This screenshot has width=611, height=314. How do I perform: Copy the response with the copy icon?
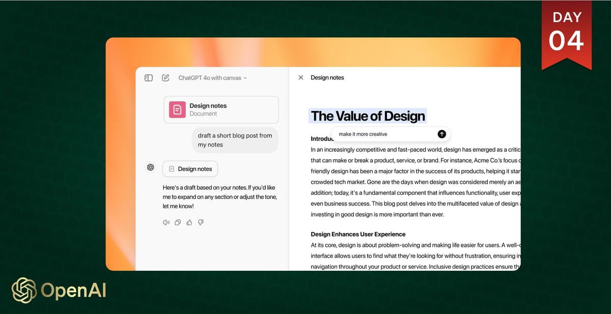click(178, 222)
